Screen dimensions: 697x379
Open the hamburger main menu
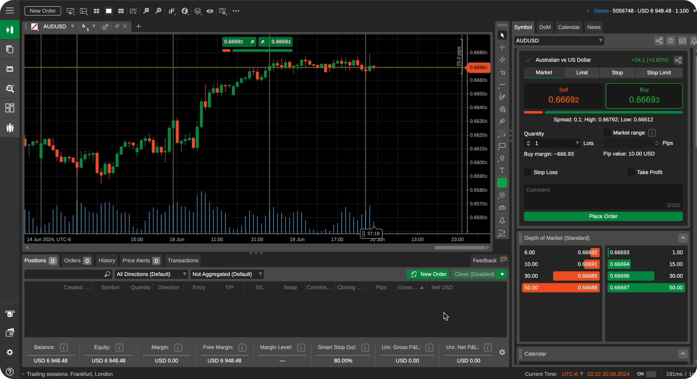tap(10, 11)
